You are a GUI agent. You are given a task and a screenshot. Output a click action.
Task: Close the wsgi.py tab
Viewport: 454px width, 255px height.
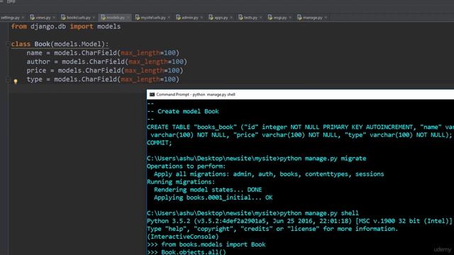click(x=290, y=18)
